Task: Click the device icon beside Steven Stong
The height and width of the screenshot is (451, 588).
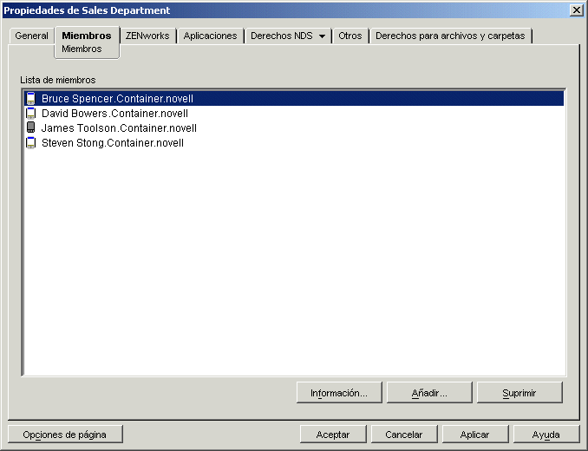Action: coord(30,143)
